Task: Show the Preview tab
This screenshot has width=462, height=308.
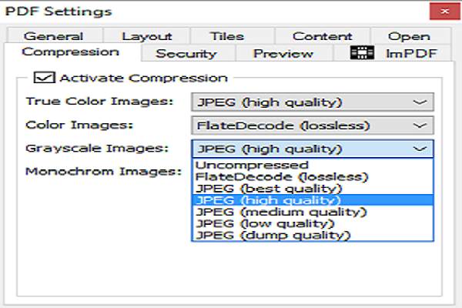Action: pyautogui.click(x=283, y=54)
